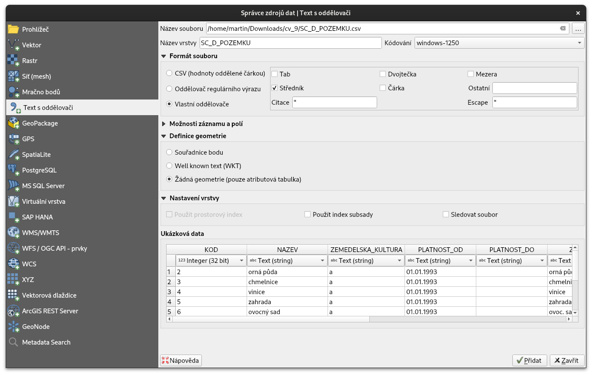This screenshot has width=592, height=375.
Task: Open the ArcGIS REST Server icon
Action: (13, 311)
